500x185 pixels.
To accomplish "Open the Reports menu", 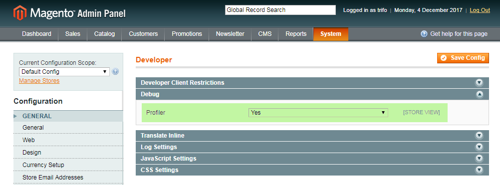I will pyautogui.click(x=296, y=34).
